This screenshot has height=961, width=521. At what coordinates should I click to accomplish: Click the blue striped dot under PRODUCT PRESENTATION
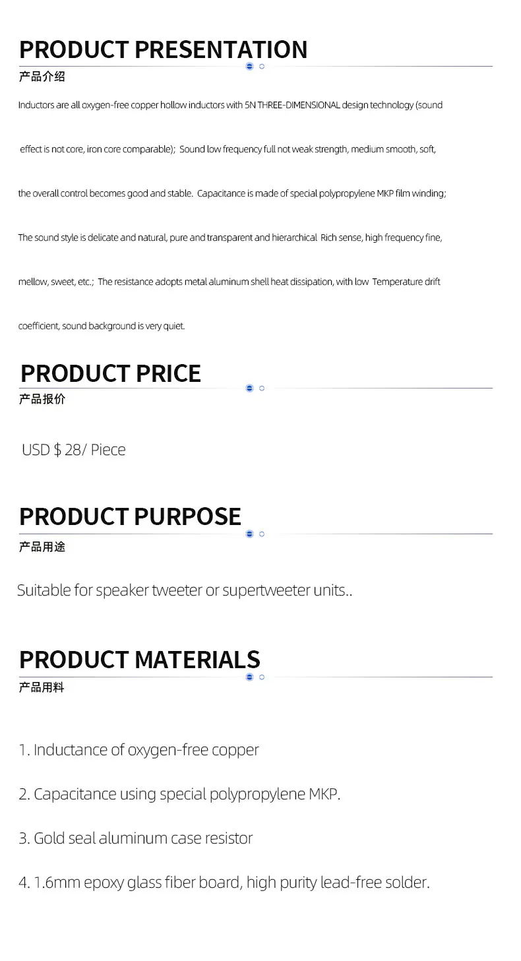click(x=249, y=67)
